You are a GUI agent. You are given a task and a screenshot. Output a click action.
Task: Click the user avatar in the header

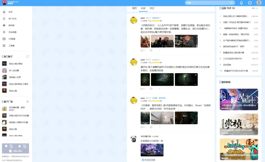(x=259, y=3)
